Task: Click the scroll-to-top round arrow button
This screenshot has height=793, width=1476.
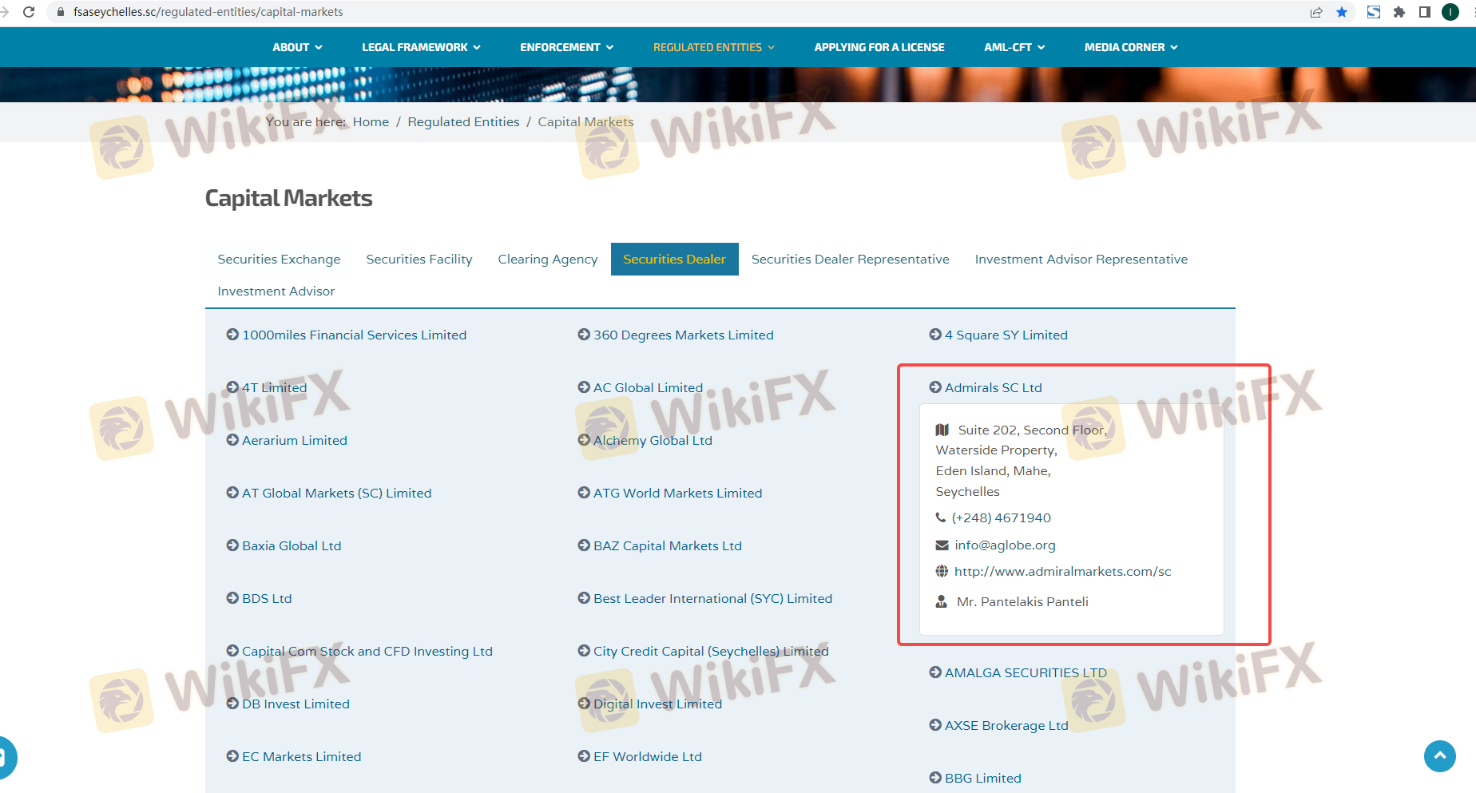Action: point(1439,755)
